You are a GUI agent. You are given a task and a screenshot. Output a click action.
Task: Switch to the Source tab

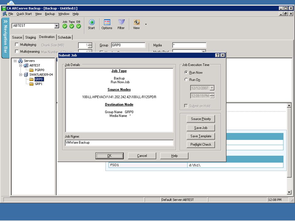pos(17,37)
